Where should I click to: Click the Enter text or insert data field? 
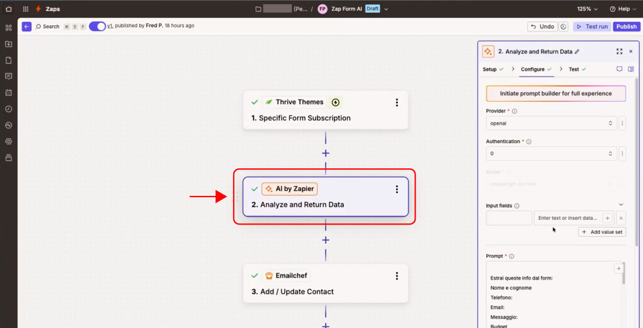coord(567,218)
